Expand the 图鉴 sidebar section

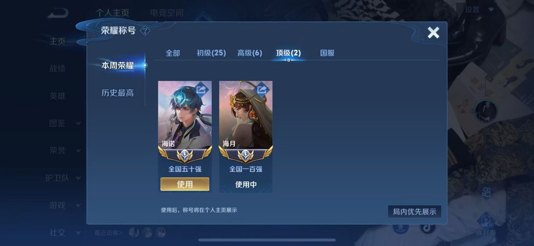[65, 123]
